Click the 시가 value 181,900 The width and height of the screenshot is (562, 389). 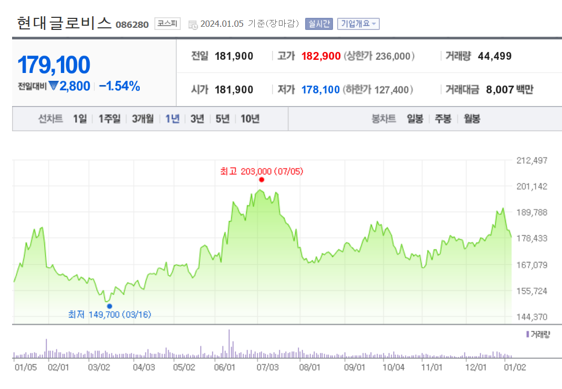click(234, 90)
